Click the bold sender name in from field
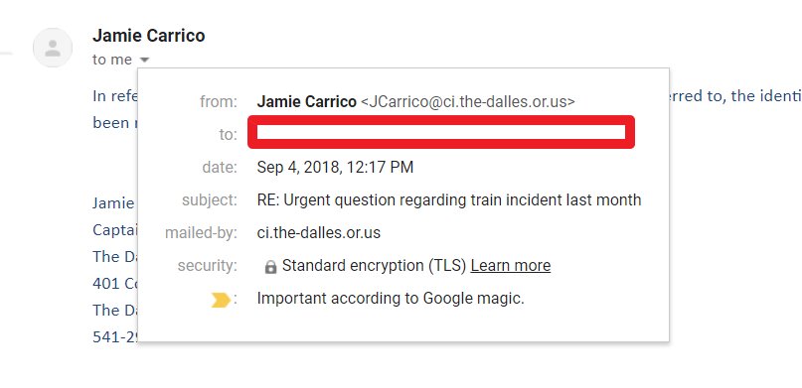Screen dimensions: 802x388 [306, 101]
